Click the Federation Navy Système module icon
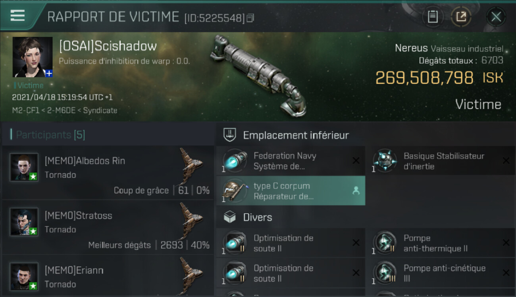Image resolution: width=516 pixels, height=297 pixels. (x=235, y=161)
